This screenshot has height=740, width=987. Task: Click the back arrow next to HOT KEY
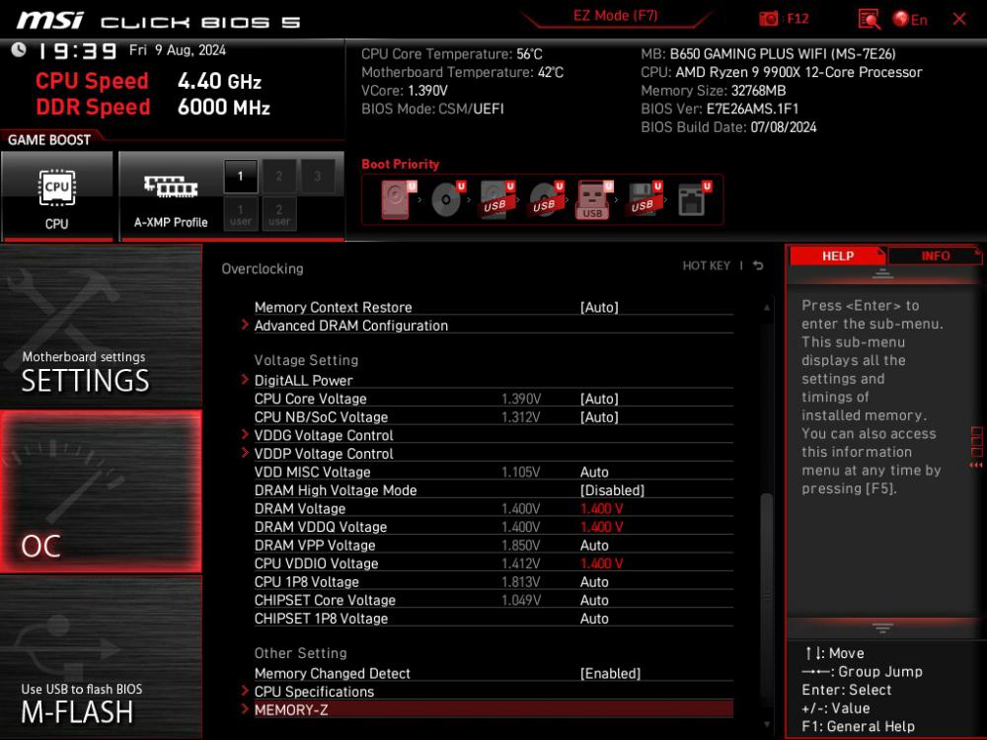[758, 265]
